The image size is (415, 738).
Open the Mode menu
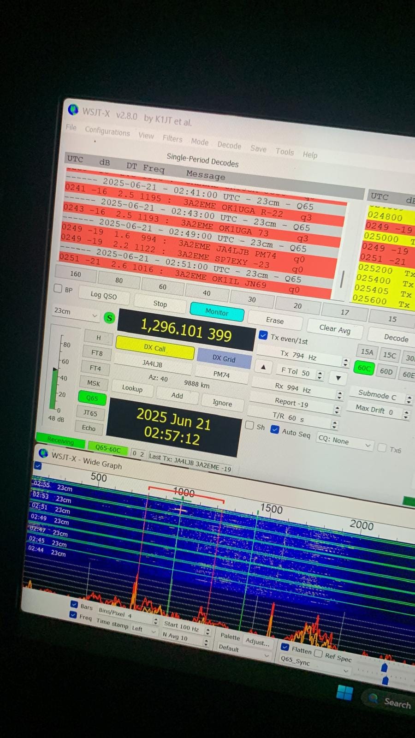200,142
